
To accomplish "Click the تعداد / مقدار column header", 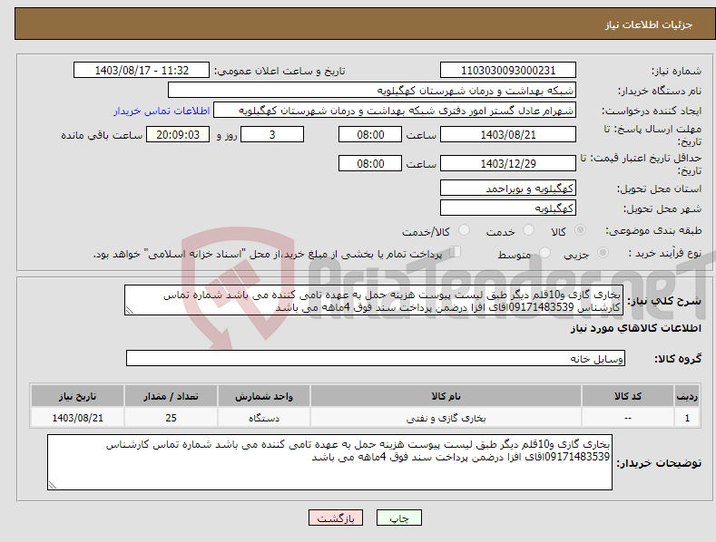I will [x=171, y=396].
